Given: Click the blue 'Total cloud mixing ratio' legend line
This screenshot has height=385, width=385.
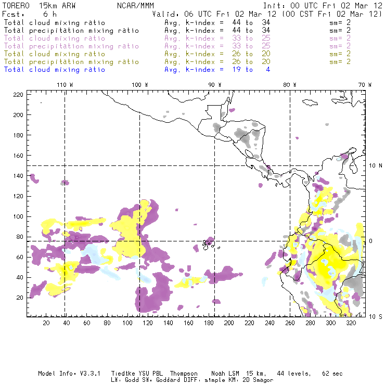Looking at the screenshot, I should tap(55, 70).
